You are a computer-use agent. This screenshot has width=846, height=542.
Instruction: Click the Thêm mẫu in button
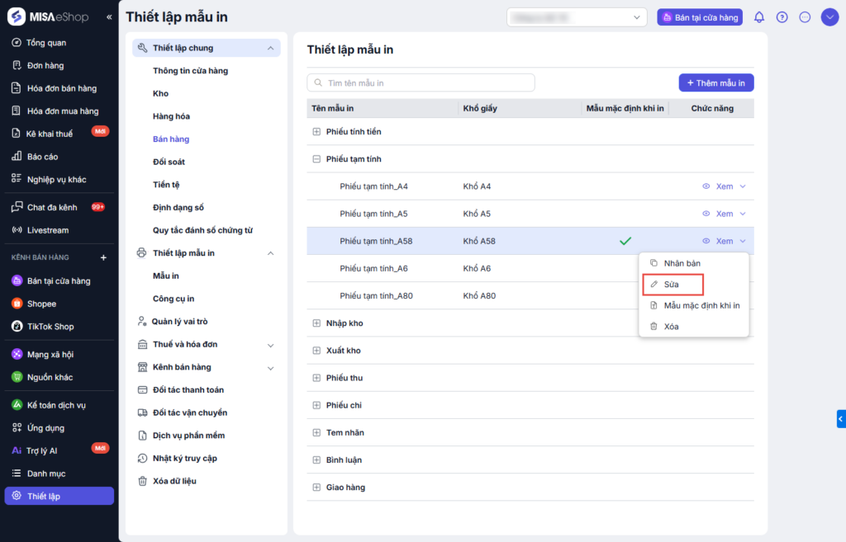tap(716, 83)
